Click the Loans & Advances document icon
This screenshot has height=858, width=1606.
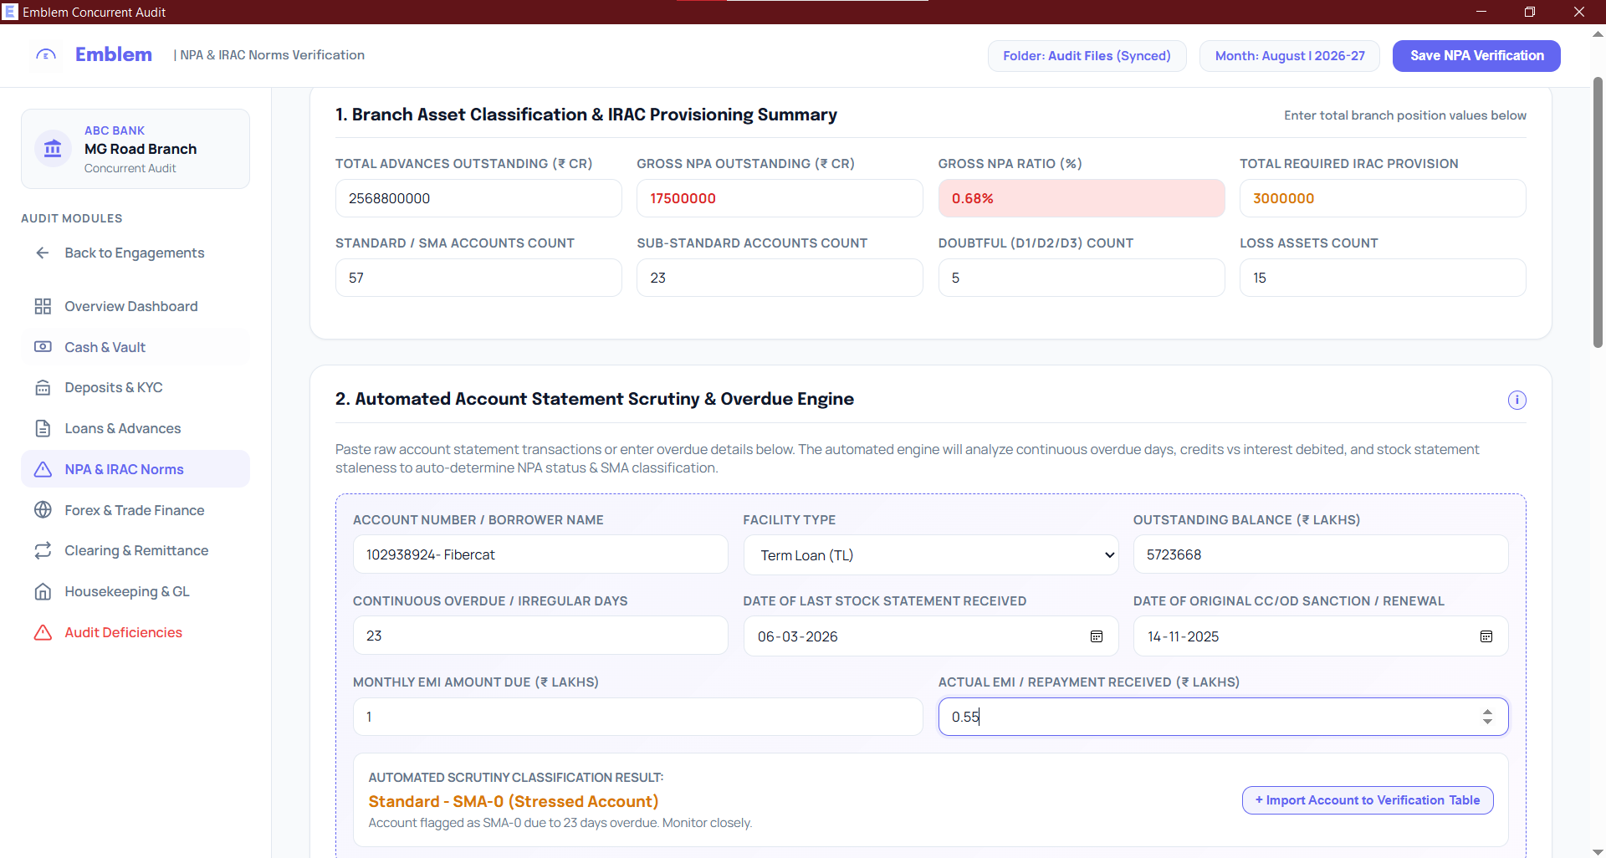click(x=43, y=428)
